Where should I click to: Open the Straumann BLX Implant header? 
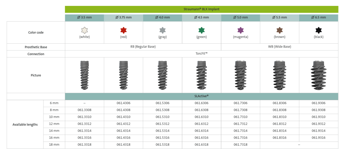tap(202, 9)
